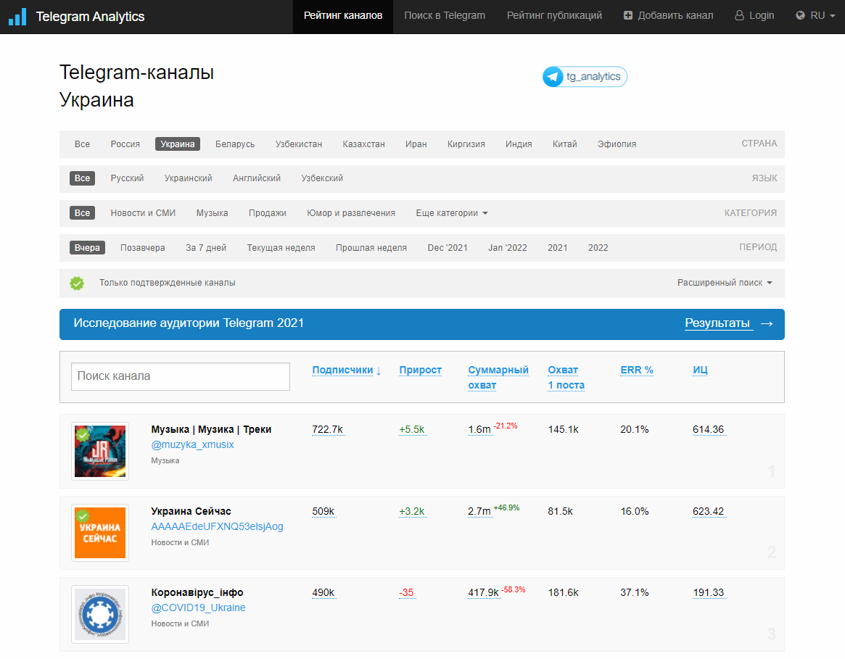Image resolution: width=845 pixels, height=659 pixels.
Task: Open the @muzyka_xmusix channel link
Action: click(192, 444)
